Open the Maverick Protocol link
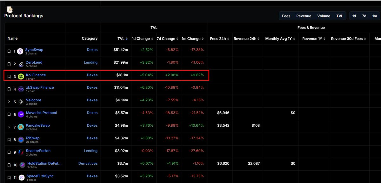 (42, 113)
